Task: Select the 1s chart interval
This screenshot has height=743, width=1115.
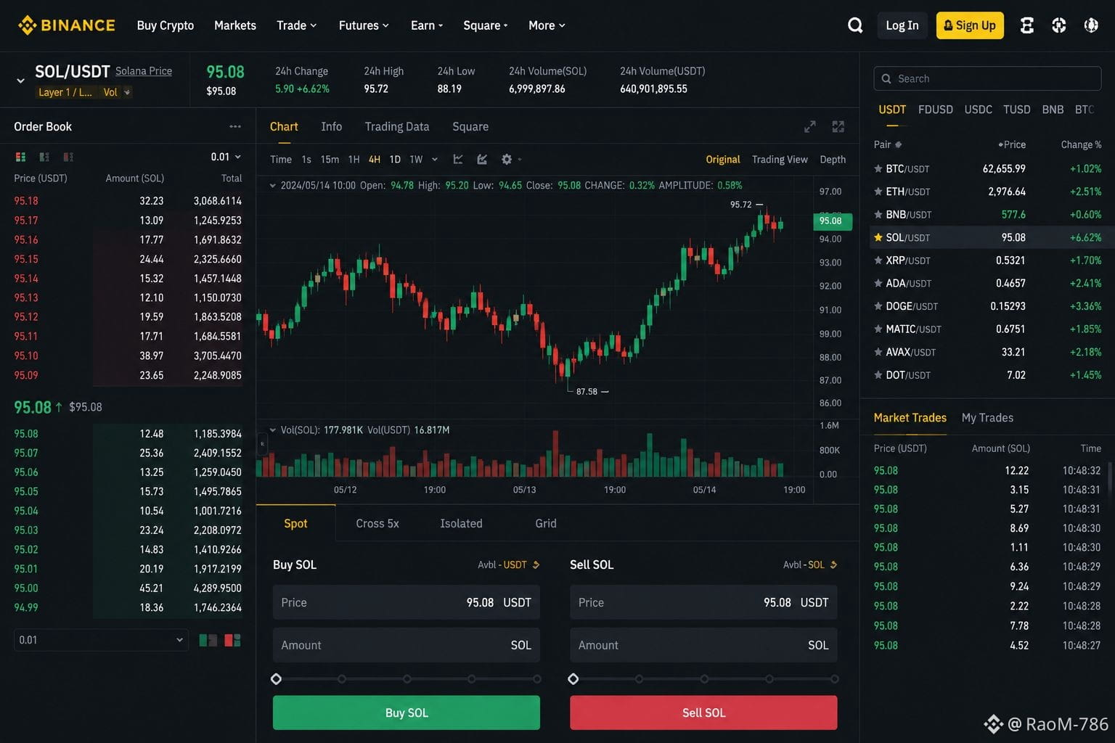Action: pyautogui.click(x=306, y=159)
